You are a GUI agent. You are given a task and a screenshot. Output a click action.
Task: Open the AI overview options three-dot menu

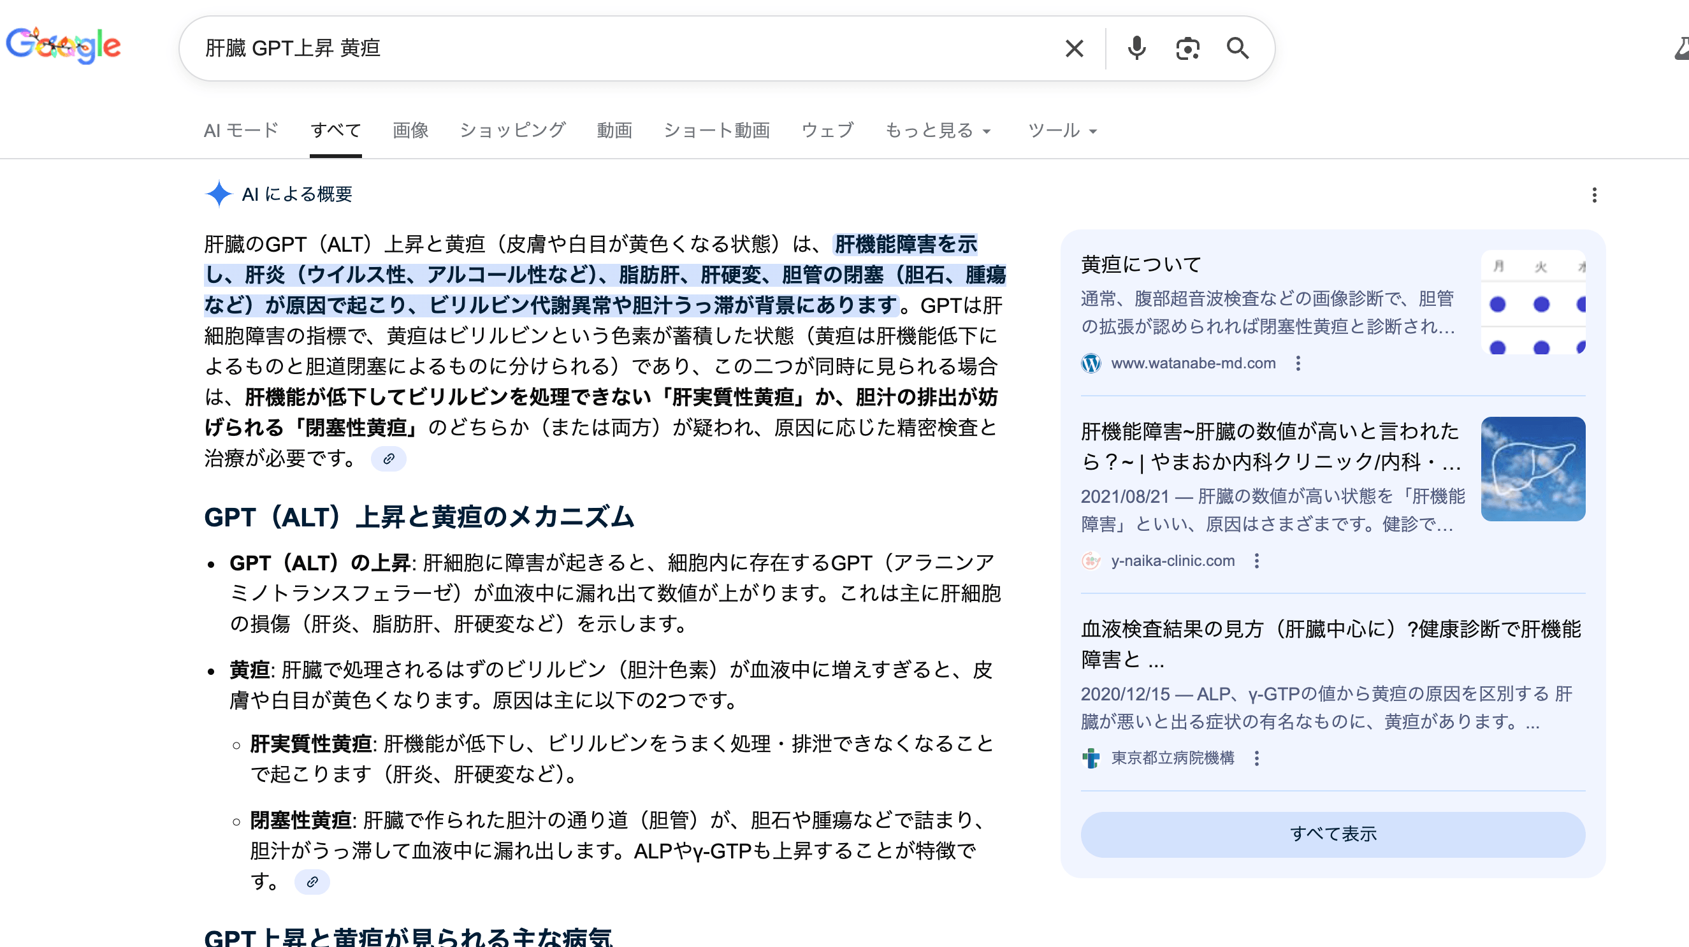coord(1594,194)
